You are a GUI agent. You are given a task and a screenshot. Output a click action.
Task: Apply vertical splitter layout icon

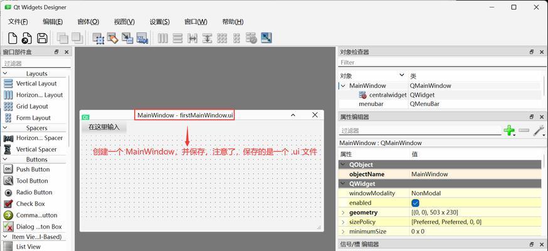(208, 38)
